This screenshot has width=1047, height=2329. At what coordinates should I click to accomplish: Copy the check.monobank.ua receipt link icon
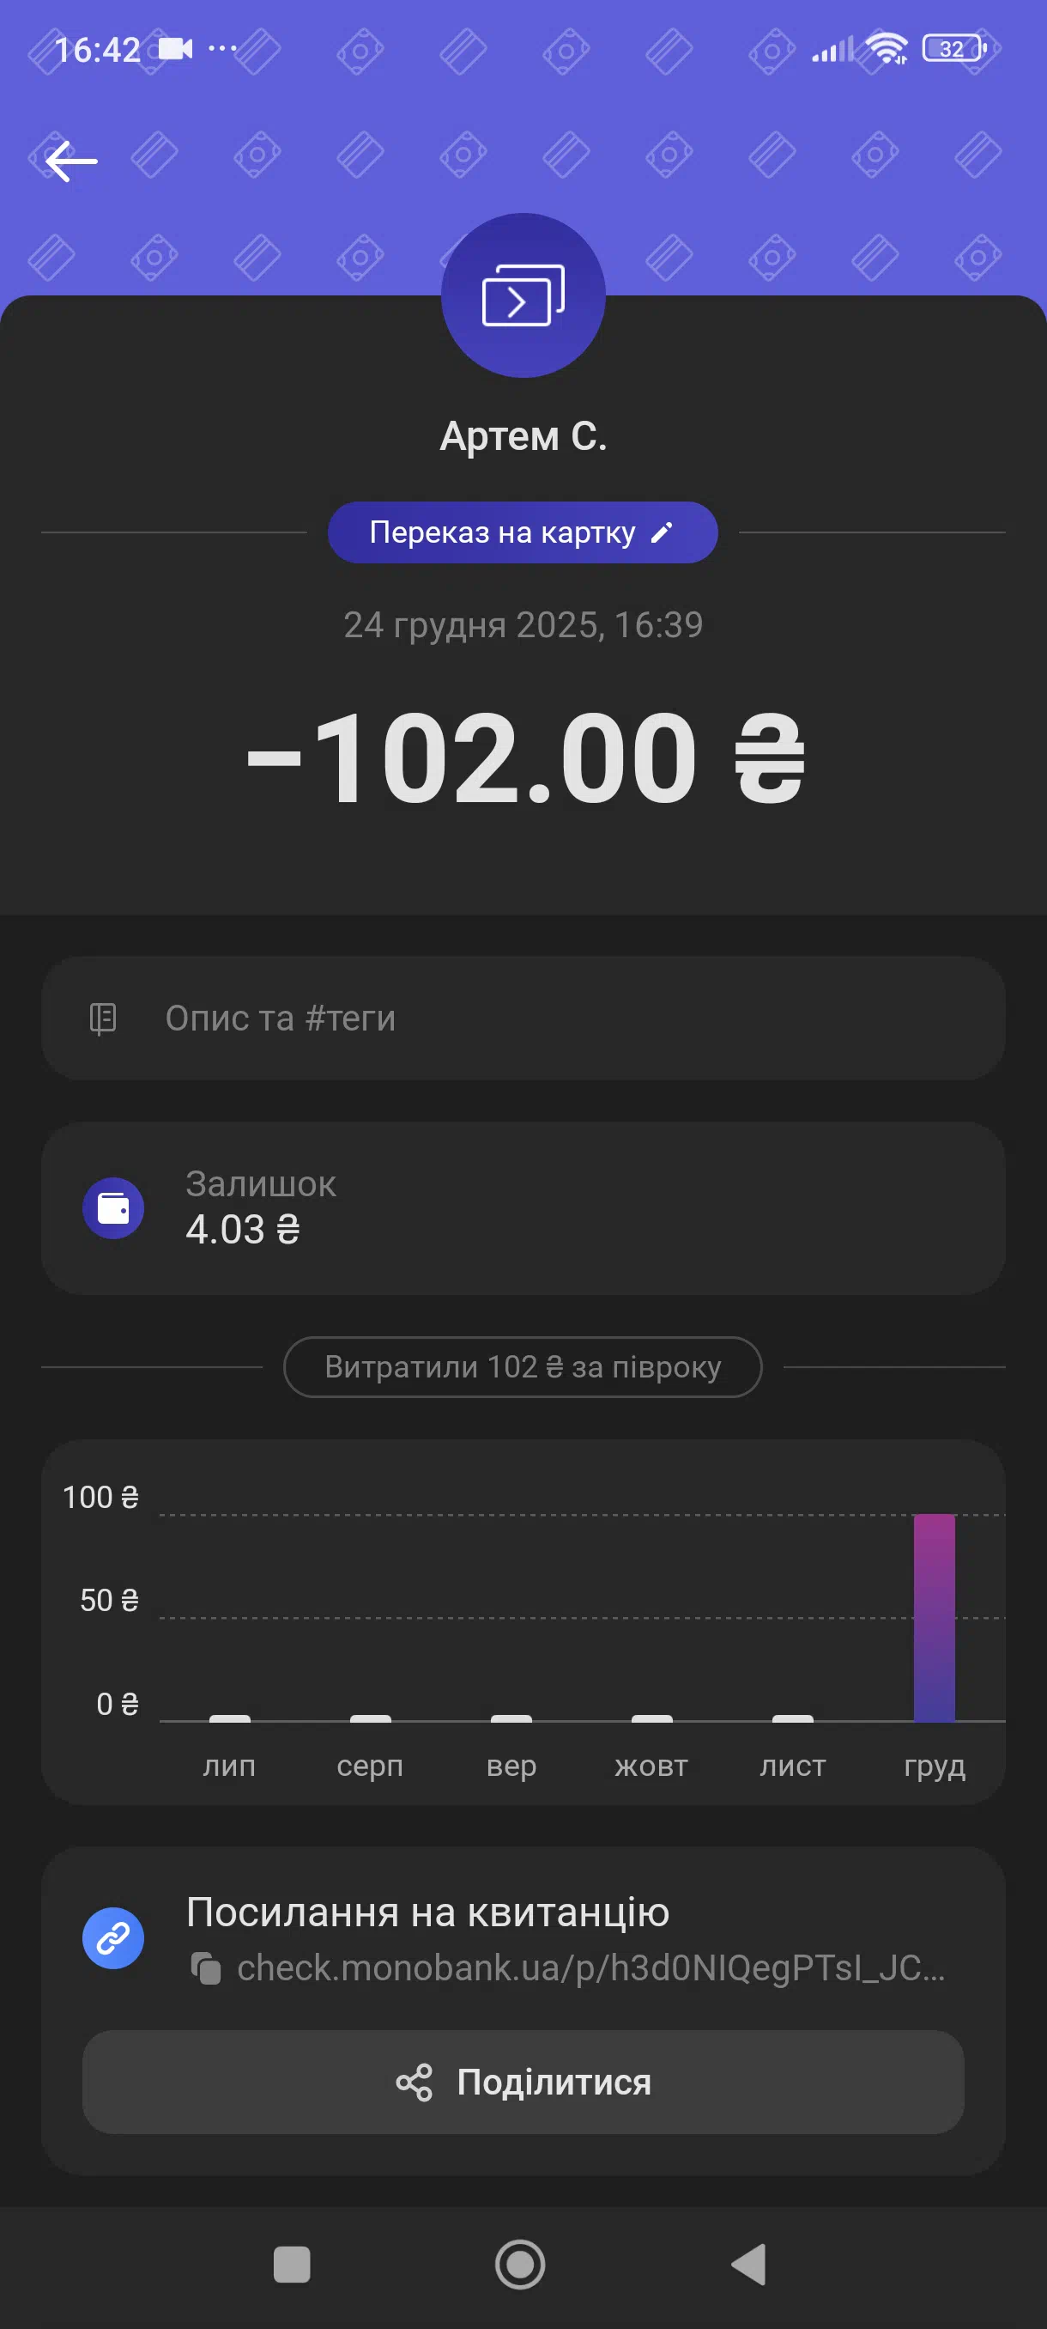point(206,1968)
